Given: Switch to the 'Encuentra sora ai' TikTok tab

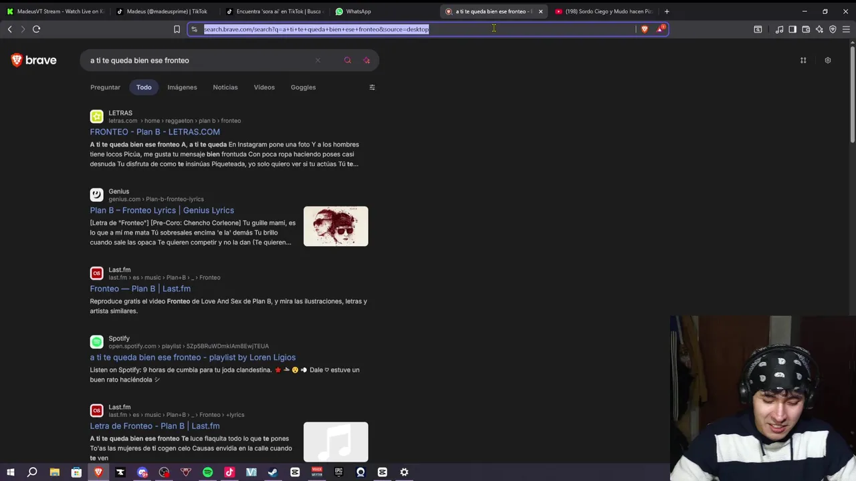Looking at the screenshot, I should click(273, 11).
